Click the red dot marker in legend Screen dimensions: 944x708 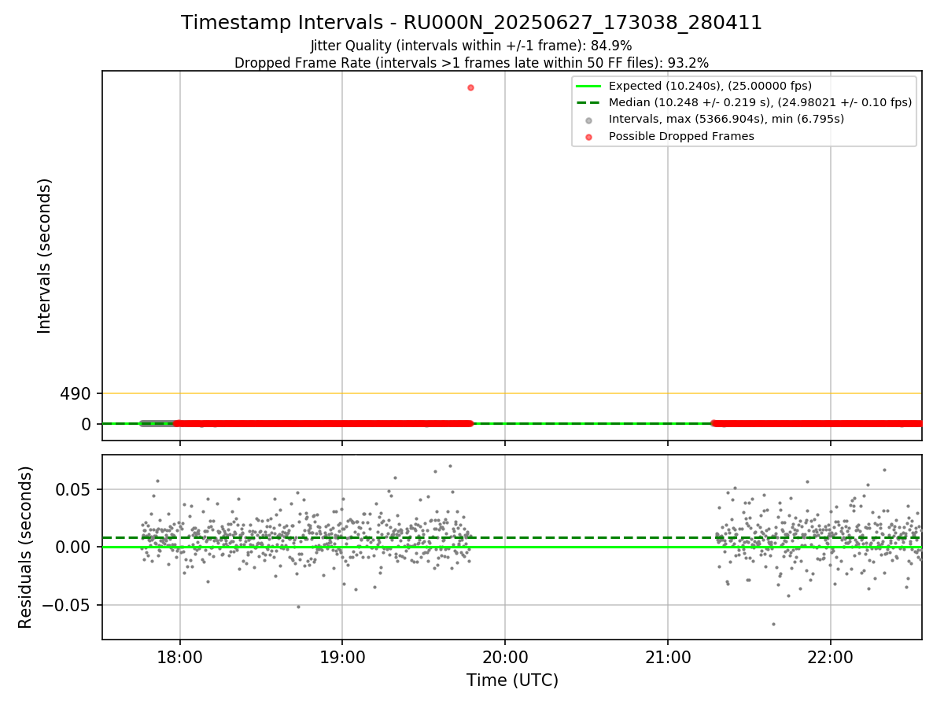point(589,137)
